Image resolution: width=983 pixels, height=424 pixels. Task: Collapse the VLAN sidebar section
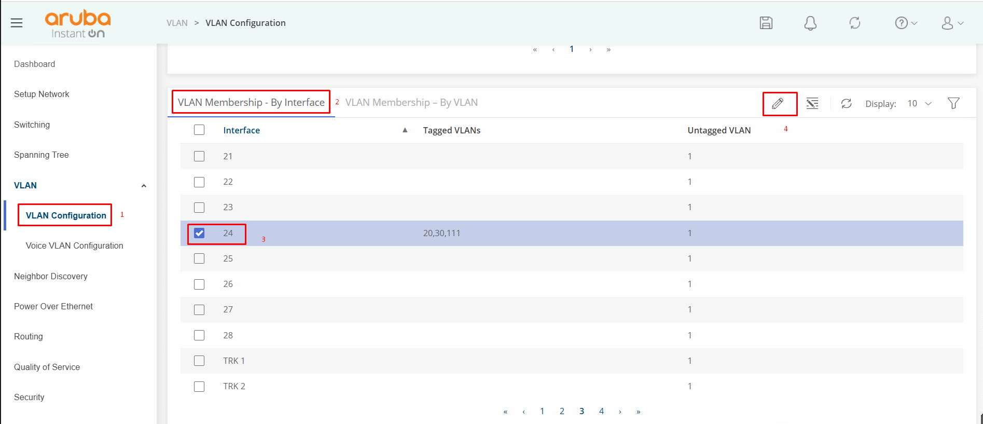[x=144, y=186]
